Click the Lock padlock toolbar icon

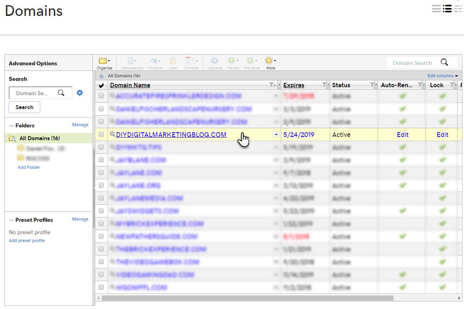tap(173, 63)
